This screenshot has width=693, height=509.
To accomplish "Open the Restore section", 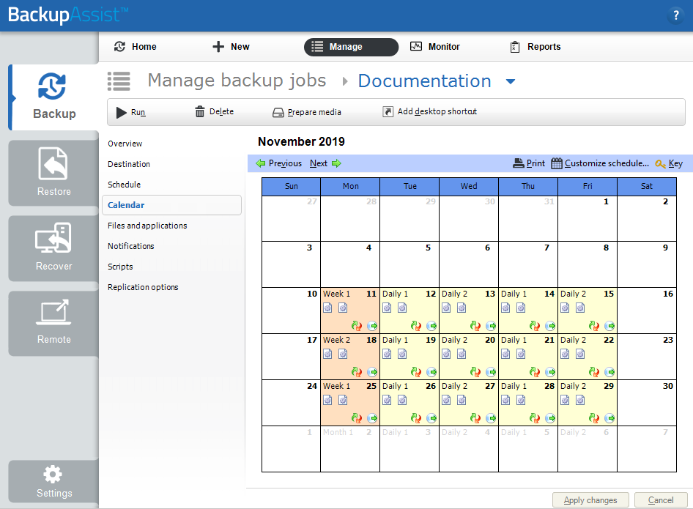I will pos(53,173).
